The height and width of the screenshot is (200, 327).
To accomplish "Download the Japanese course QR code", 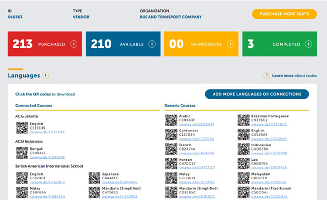I will [94, 178].
